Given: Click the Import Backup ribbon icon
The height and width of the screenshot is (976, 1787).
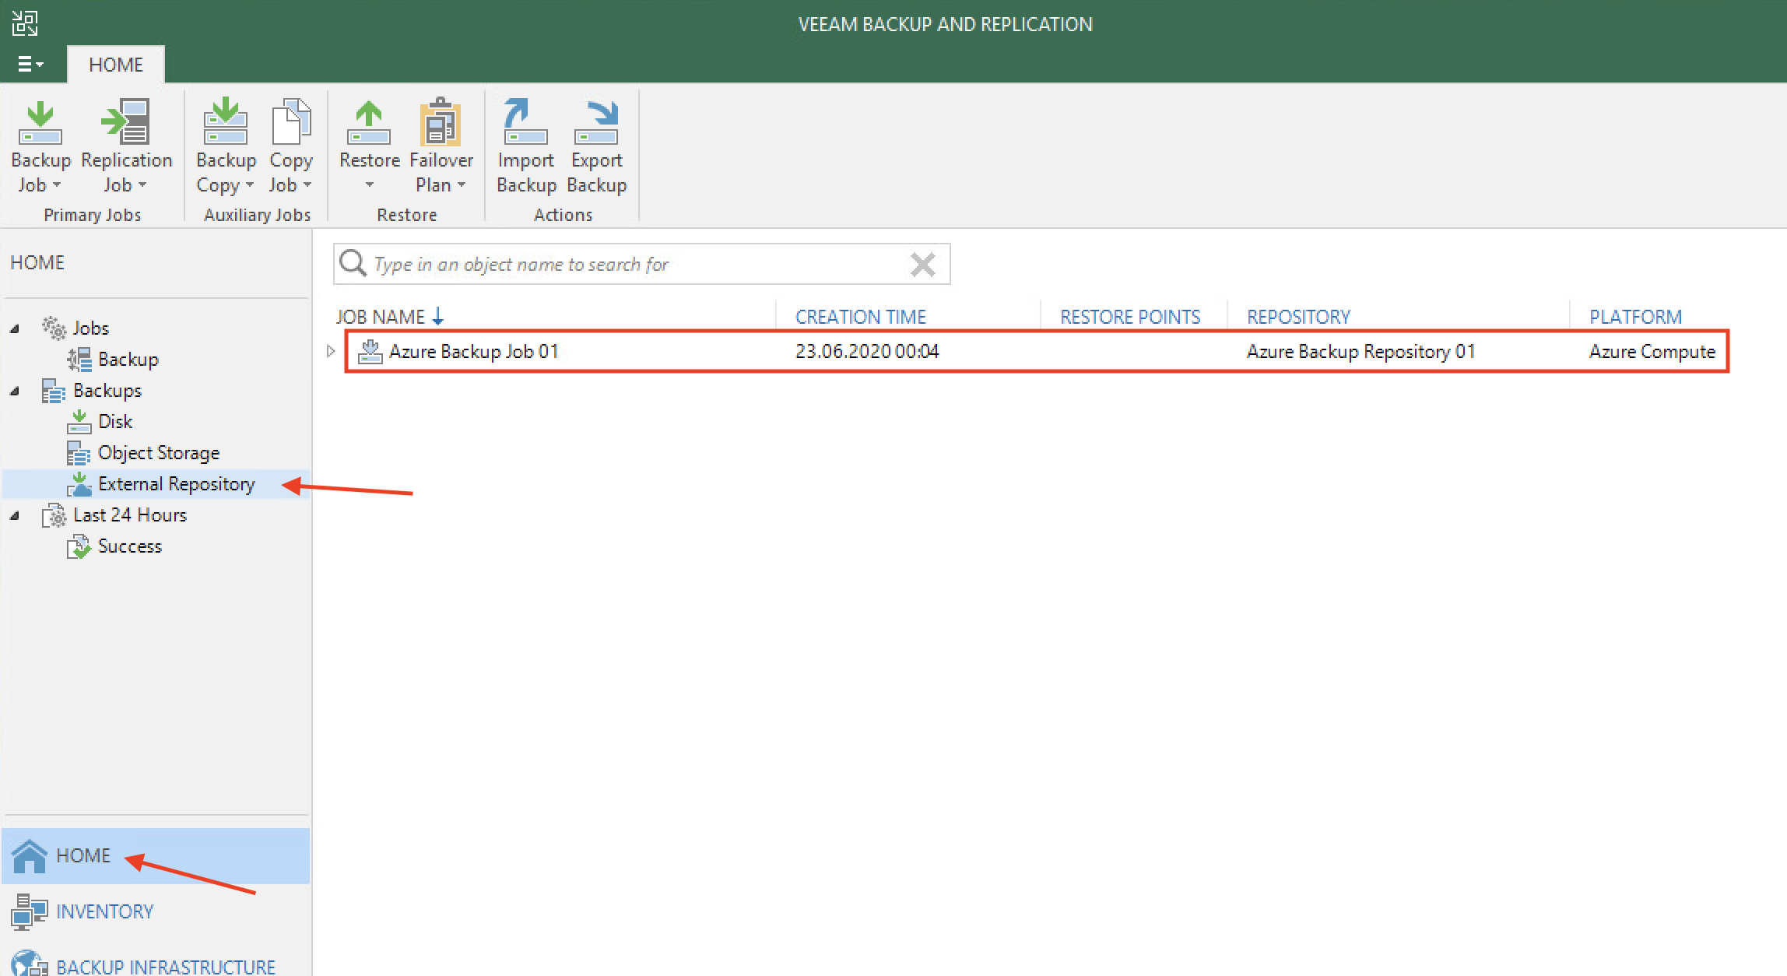Looking at the screenshot, I should 525,121.
